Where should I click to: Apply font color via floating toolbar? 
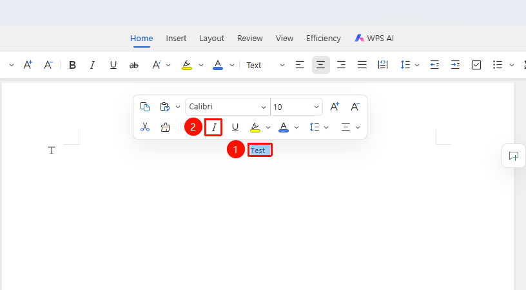[x=284, y=127]
